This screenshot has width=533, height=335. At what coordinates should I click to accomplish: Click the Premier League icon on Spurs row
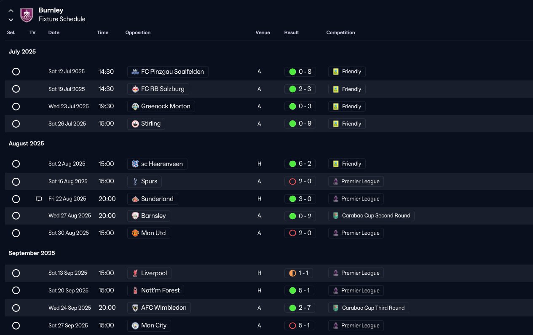pos(336,182)
